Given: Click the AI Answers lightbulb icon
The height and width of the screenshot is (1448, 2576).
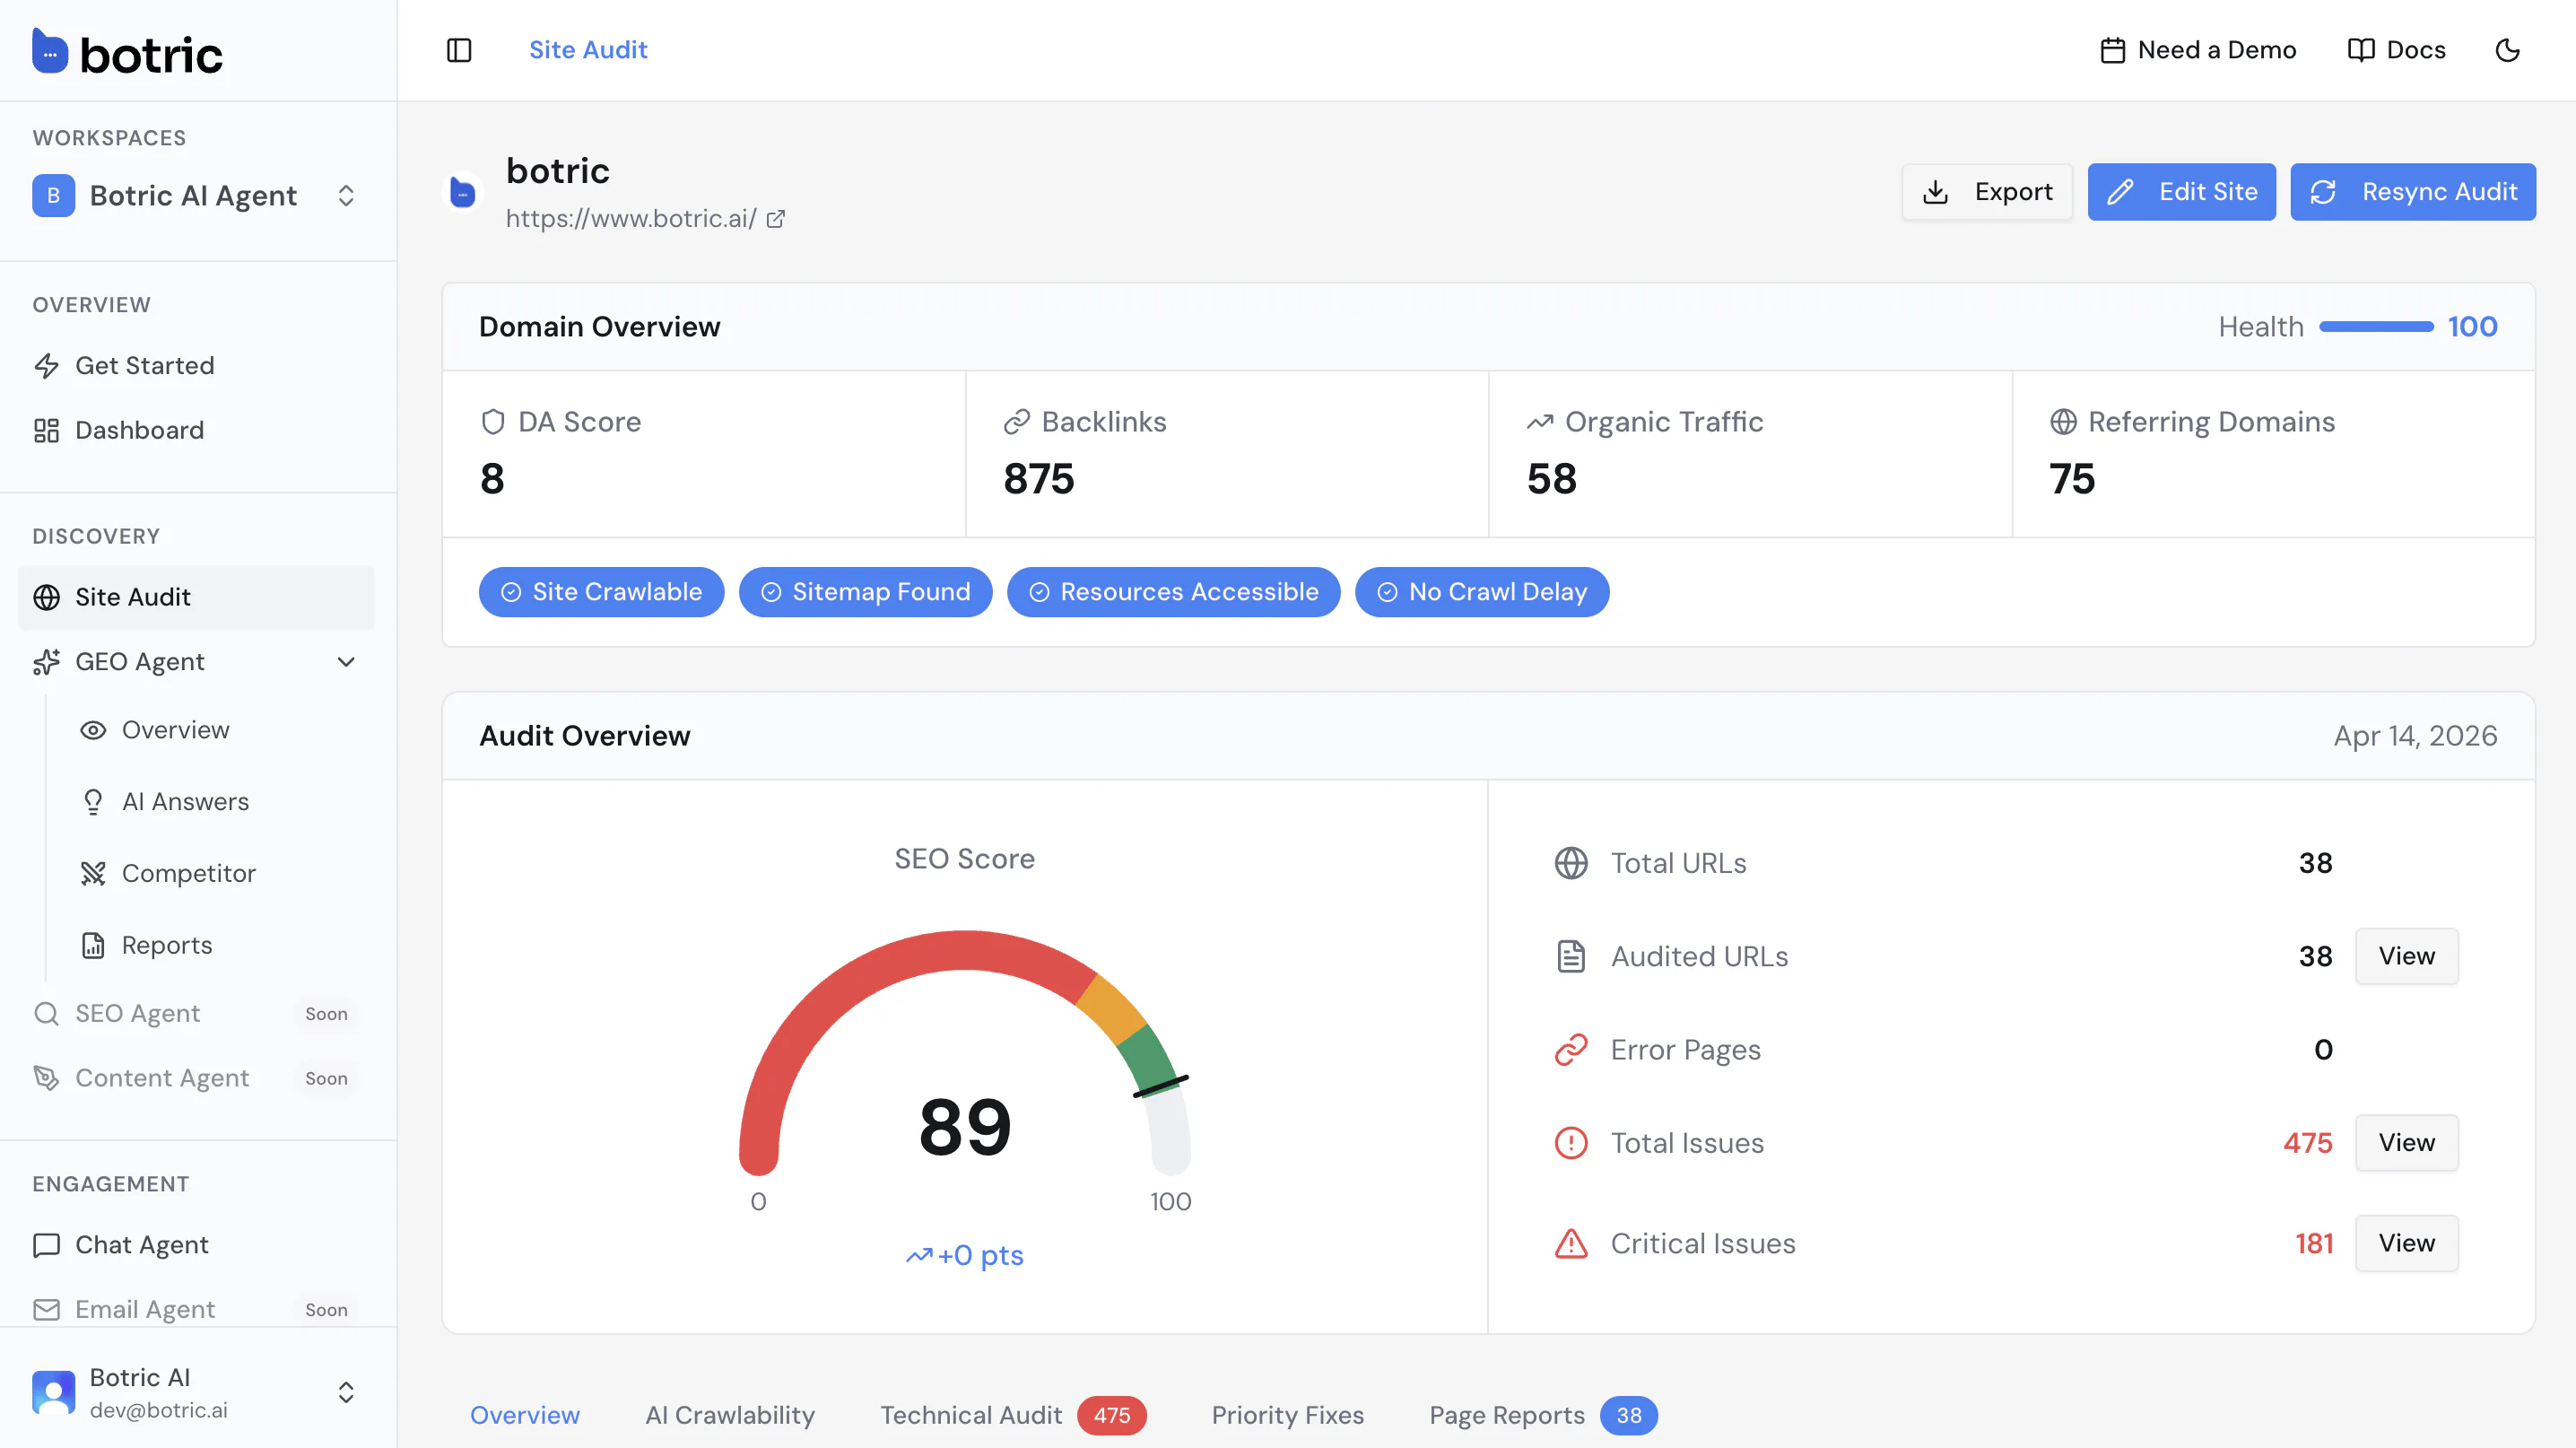Looking at the screenshot, I should pyautogui.click(x=93, y=802).
